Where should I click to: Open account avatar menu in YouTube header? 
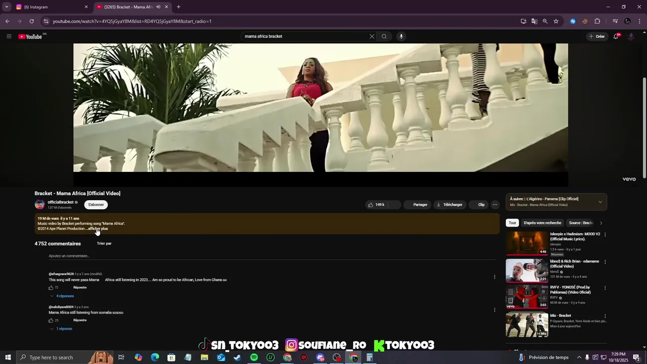[631, 36]
